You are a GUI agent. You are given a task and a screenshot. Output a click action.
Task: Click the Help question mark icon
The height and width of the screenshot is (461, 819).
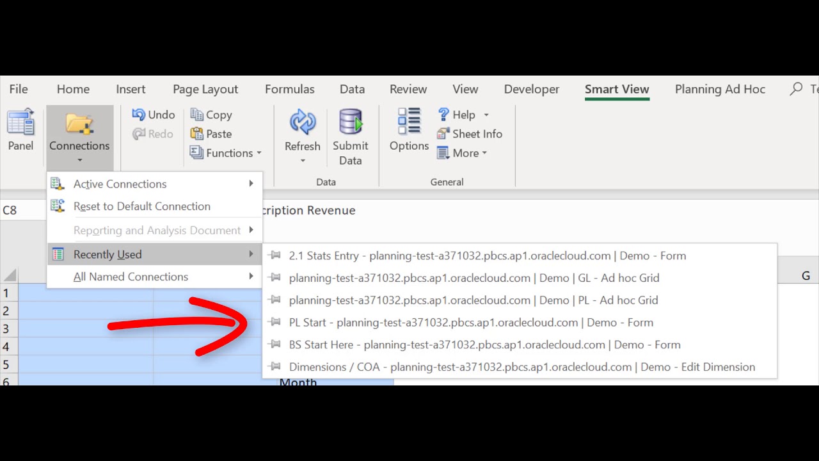pyautogui.click(x=443, y=115)
